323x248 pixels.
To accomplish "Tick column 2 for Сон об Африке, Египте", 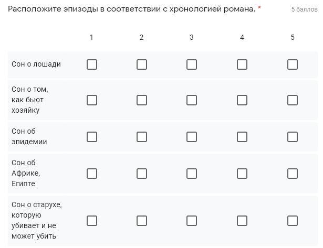I will [x=142, y=174].
